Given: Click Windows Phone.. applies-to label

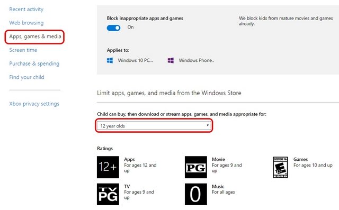Looking at the screenshot, I should (197, 60).
